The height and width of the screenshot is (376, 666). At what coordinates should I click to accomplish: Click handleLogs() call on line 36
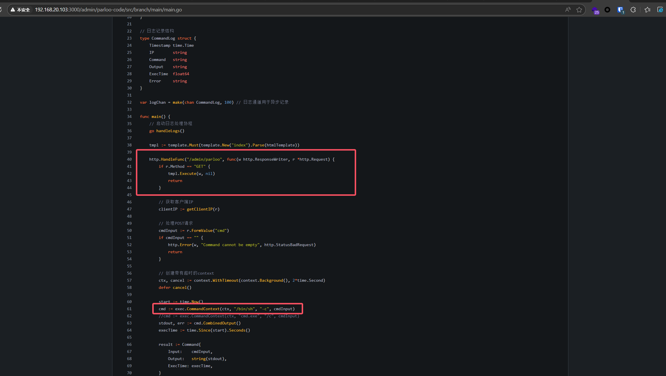click(170, 131)
